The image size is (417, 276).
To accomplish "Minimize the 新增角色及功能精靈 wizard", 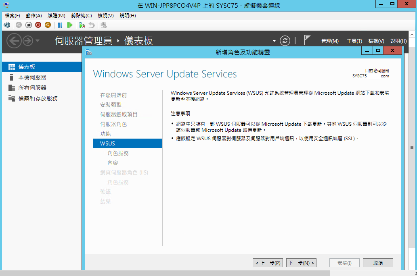I will tap(367, 50).
